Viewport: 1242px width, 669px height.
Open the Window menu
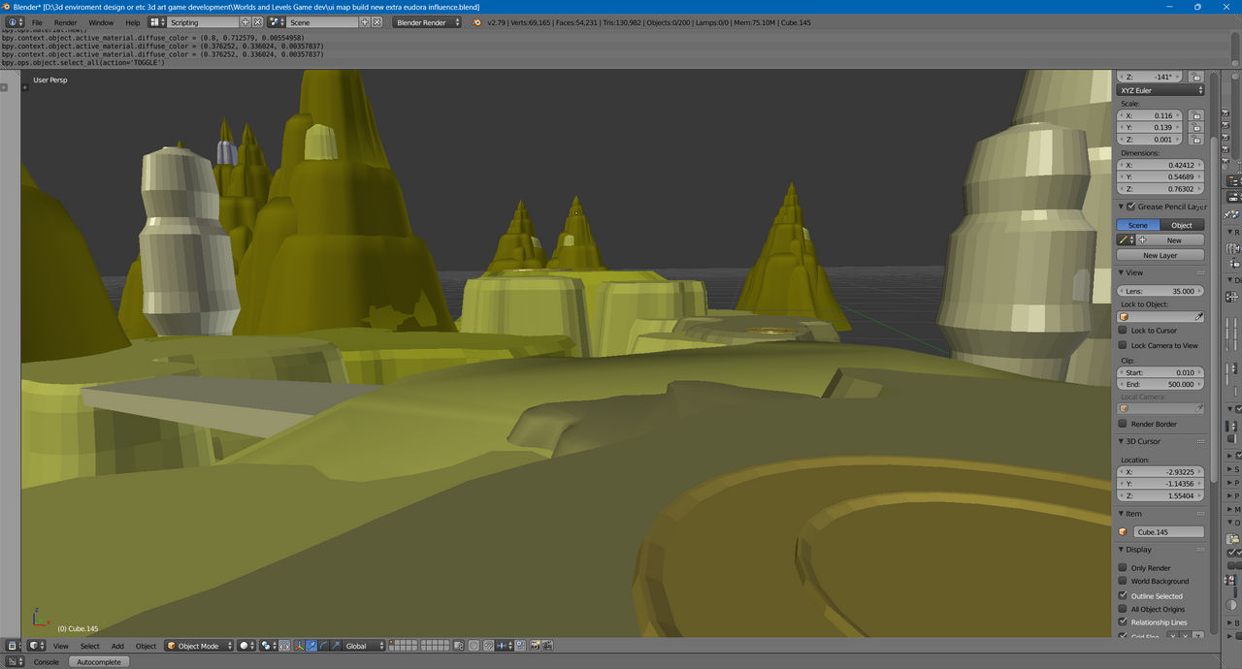101,21
